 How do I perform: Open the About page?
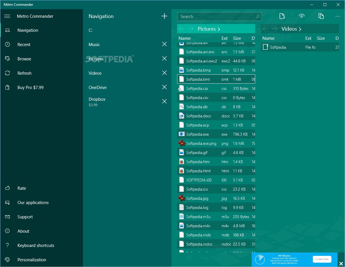(x=42, y=231)
